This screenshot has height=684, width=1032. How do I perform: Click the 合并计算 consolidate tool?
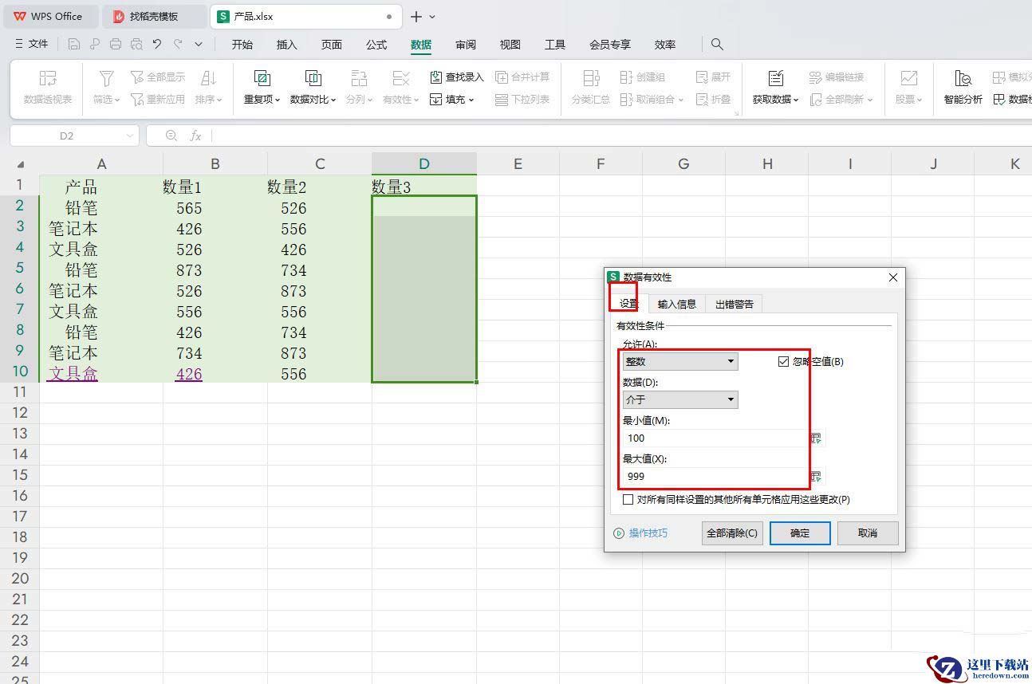click(x=523, y=77)
